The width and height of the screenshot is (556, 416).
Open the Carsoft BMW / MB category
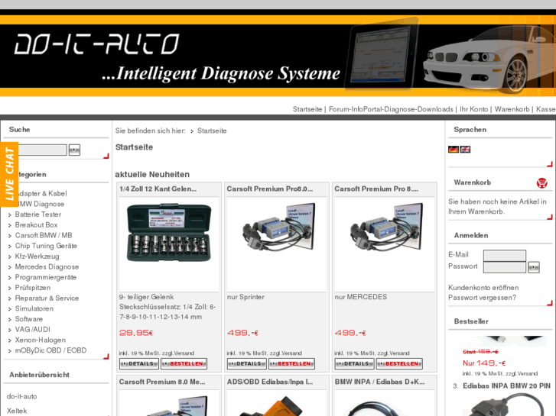coord(44,235)
